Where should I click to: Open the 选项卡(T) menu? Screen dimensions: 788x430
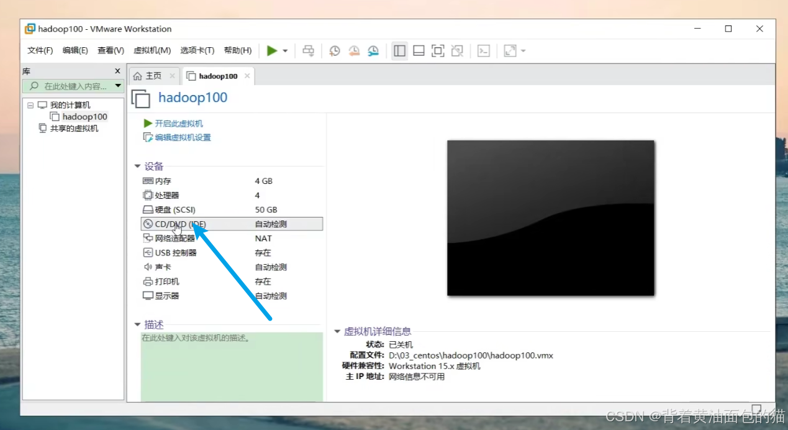pos(197,50)
